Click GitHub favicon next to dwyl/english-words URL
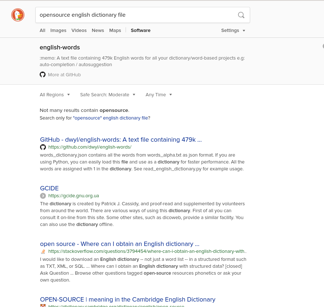Image resolution: width=324 pixels, height=307 pixels. click(43, 147)
